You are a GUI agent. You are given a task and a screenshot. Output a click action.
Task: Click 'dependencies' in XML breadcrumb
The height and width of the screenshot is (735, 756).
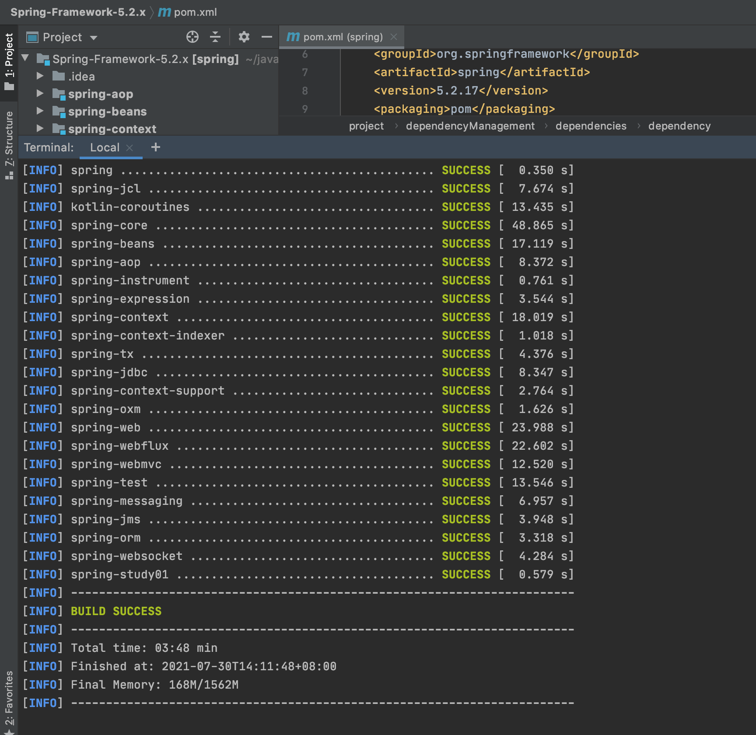pos(591,126)
